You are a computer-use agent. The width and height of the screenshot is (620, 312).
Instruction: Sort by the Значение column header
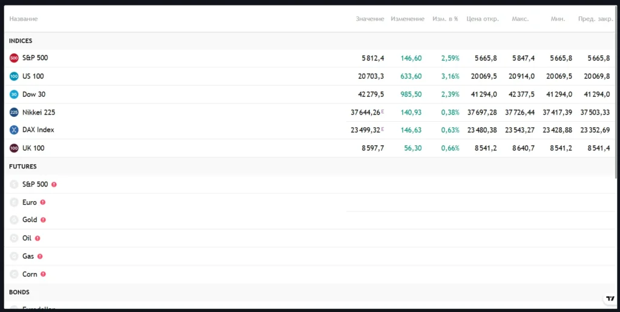tap(369, 19)
